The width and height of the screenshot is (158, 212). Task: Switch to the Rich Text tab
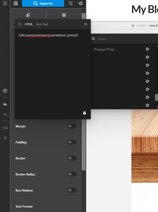pos(42,24)
